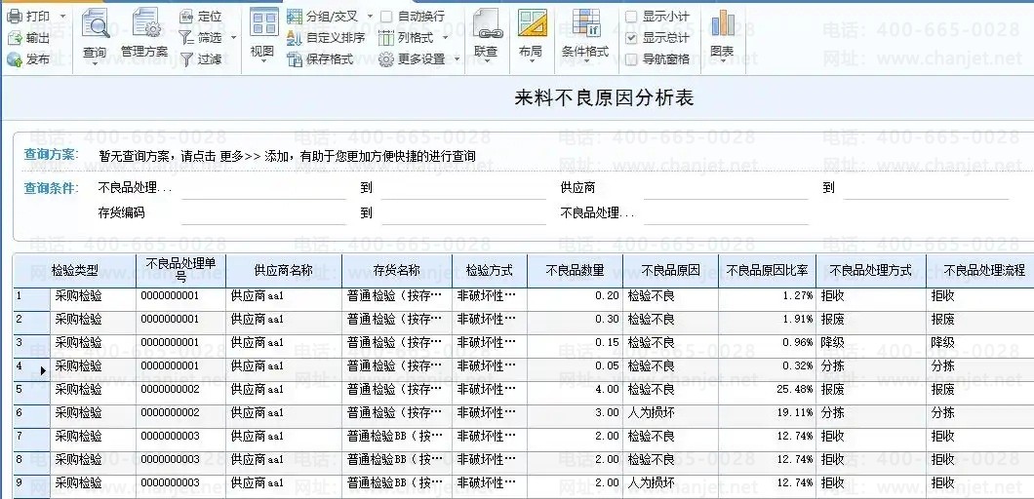Click the 不良品数量 column header
1034x499 pixels.
[575, 270]
